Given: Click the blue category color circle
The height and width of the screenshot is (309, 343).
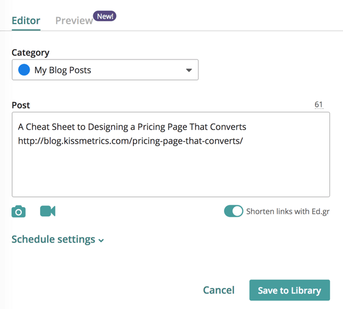Looking at the screenshot, I should (x=24, y=70).
